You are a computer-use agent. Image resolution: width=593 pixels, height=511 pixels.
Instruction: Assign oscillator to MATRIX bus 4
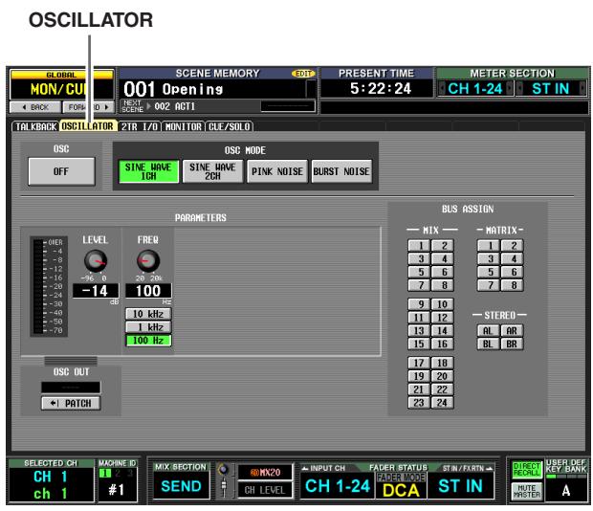(x=513, y=258)
